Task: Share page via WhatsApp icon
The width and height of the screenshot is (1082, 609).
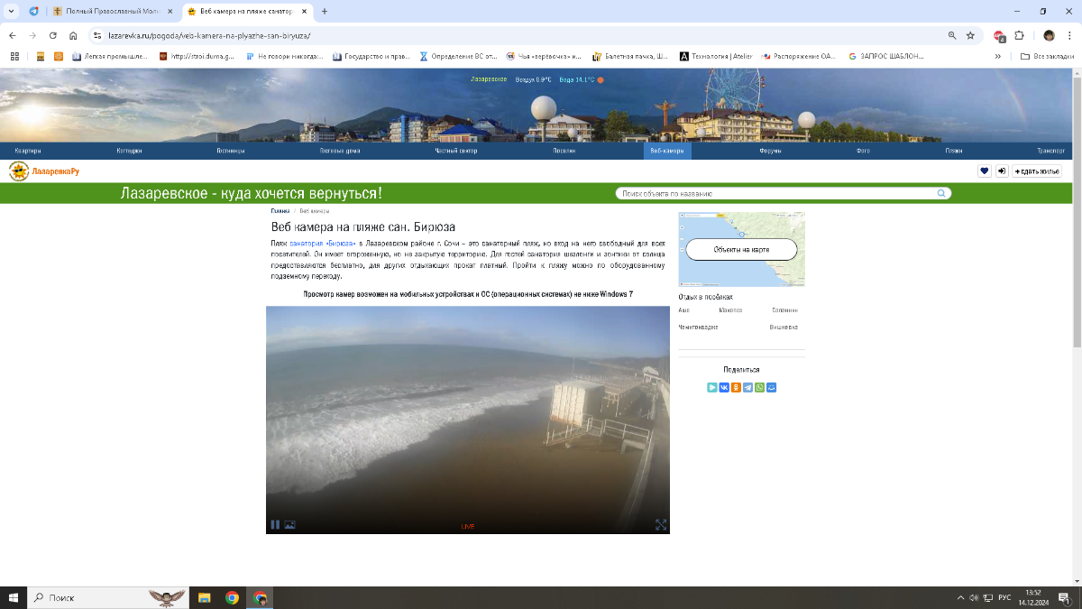Action: (x=759, y=387)
